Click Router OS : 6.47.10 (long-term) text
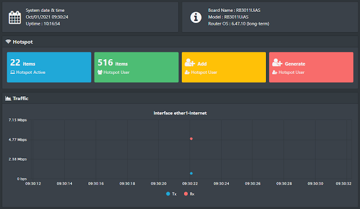This screenshot has width=360, height=209. pyautogui.click(x=238, y=24)
